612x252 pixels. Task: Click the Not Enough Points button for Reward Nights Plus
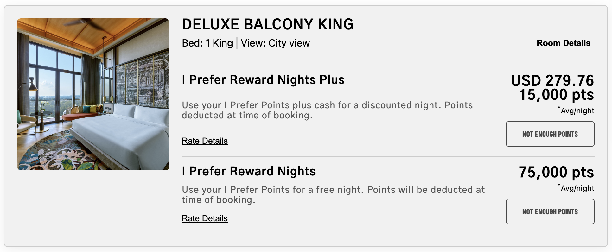point(550,134)
